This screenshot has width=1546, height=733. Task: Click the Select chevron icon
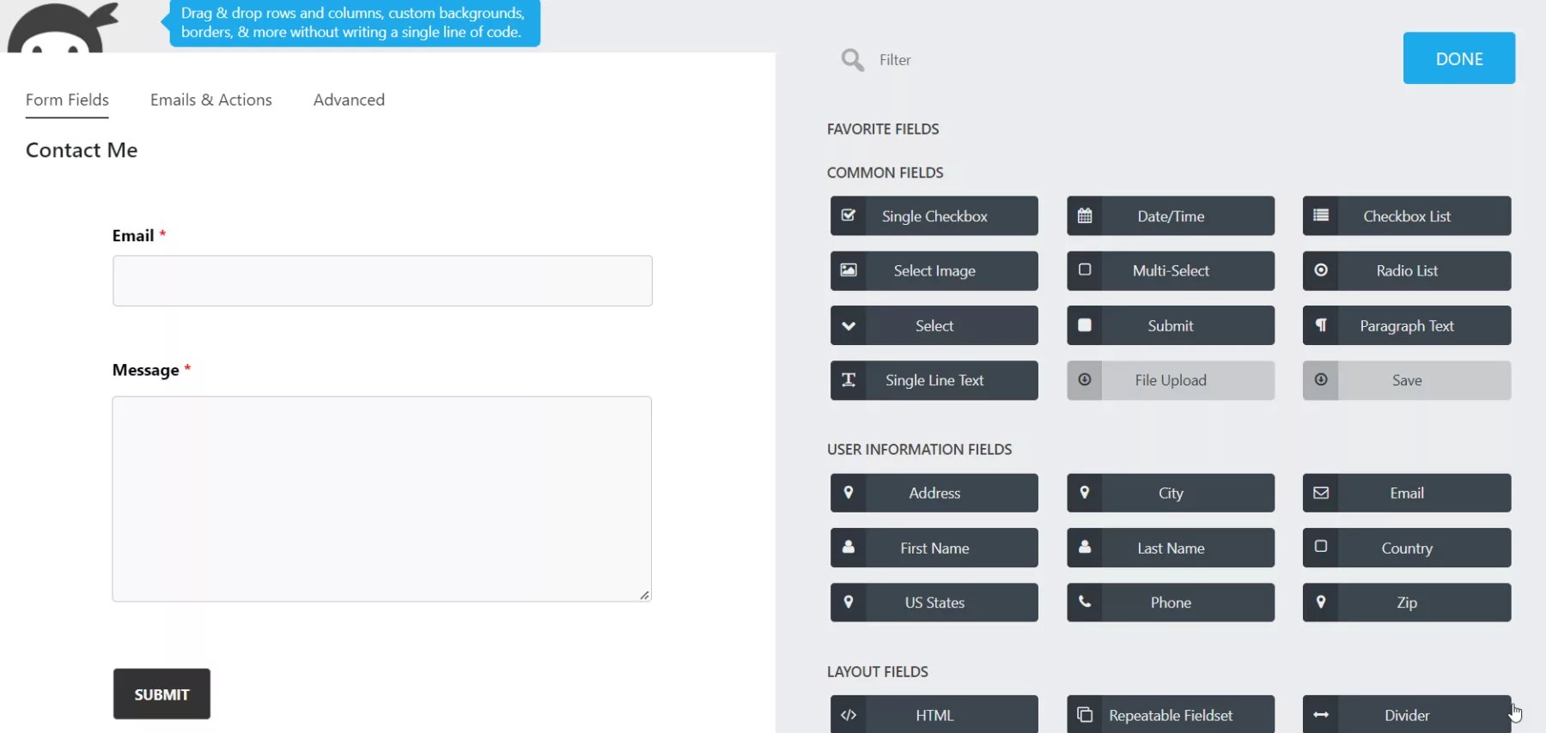point(849,325)
